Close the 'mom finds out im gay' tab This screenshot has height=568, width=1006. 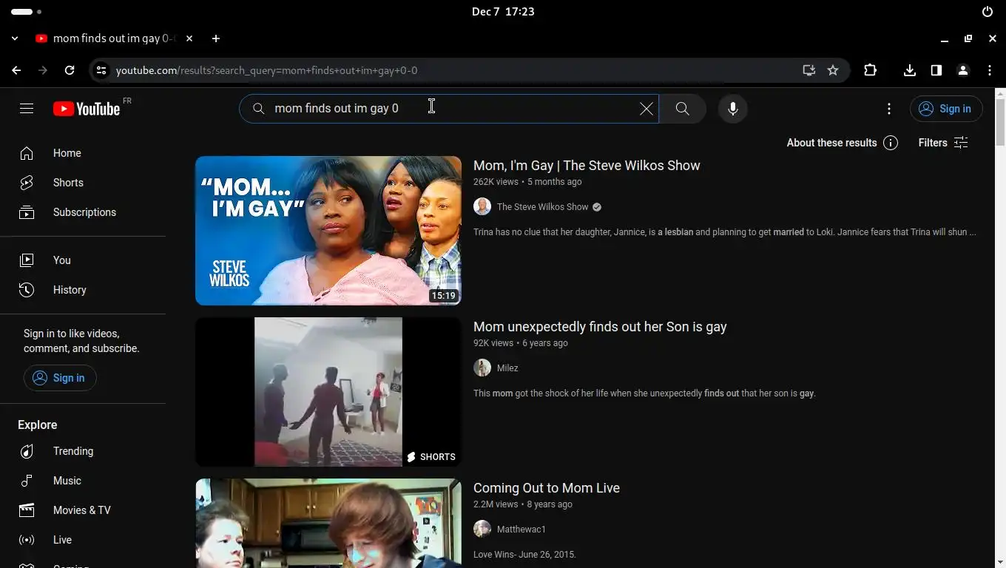tap(189, 38)
